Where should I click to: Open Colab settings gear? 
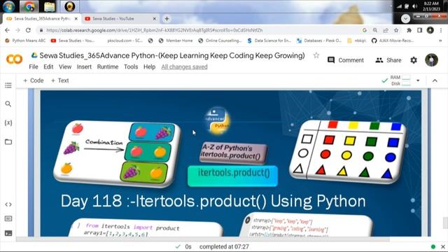point(414,60)
